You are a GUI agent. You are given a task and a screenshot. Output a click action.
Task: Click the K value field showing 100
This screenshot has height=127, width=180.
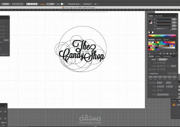pyautogui.click(x=174, y=29)
